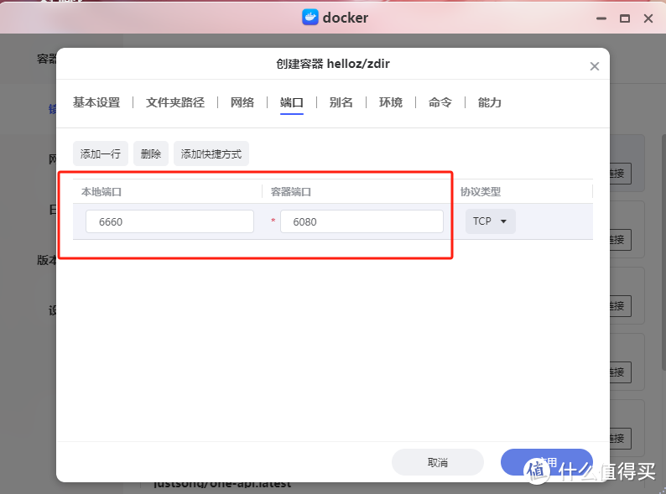Image resolution: width=666 pixels, height=494 pixels.
Task: Focus the container port field showing 6080
Action: (x=362, y=221)
